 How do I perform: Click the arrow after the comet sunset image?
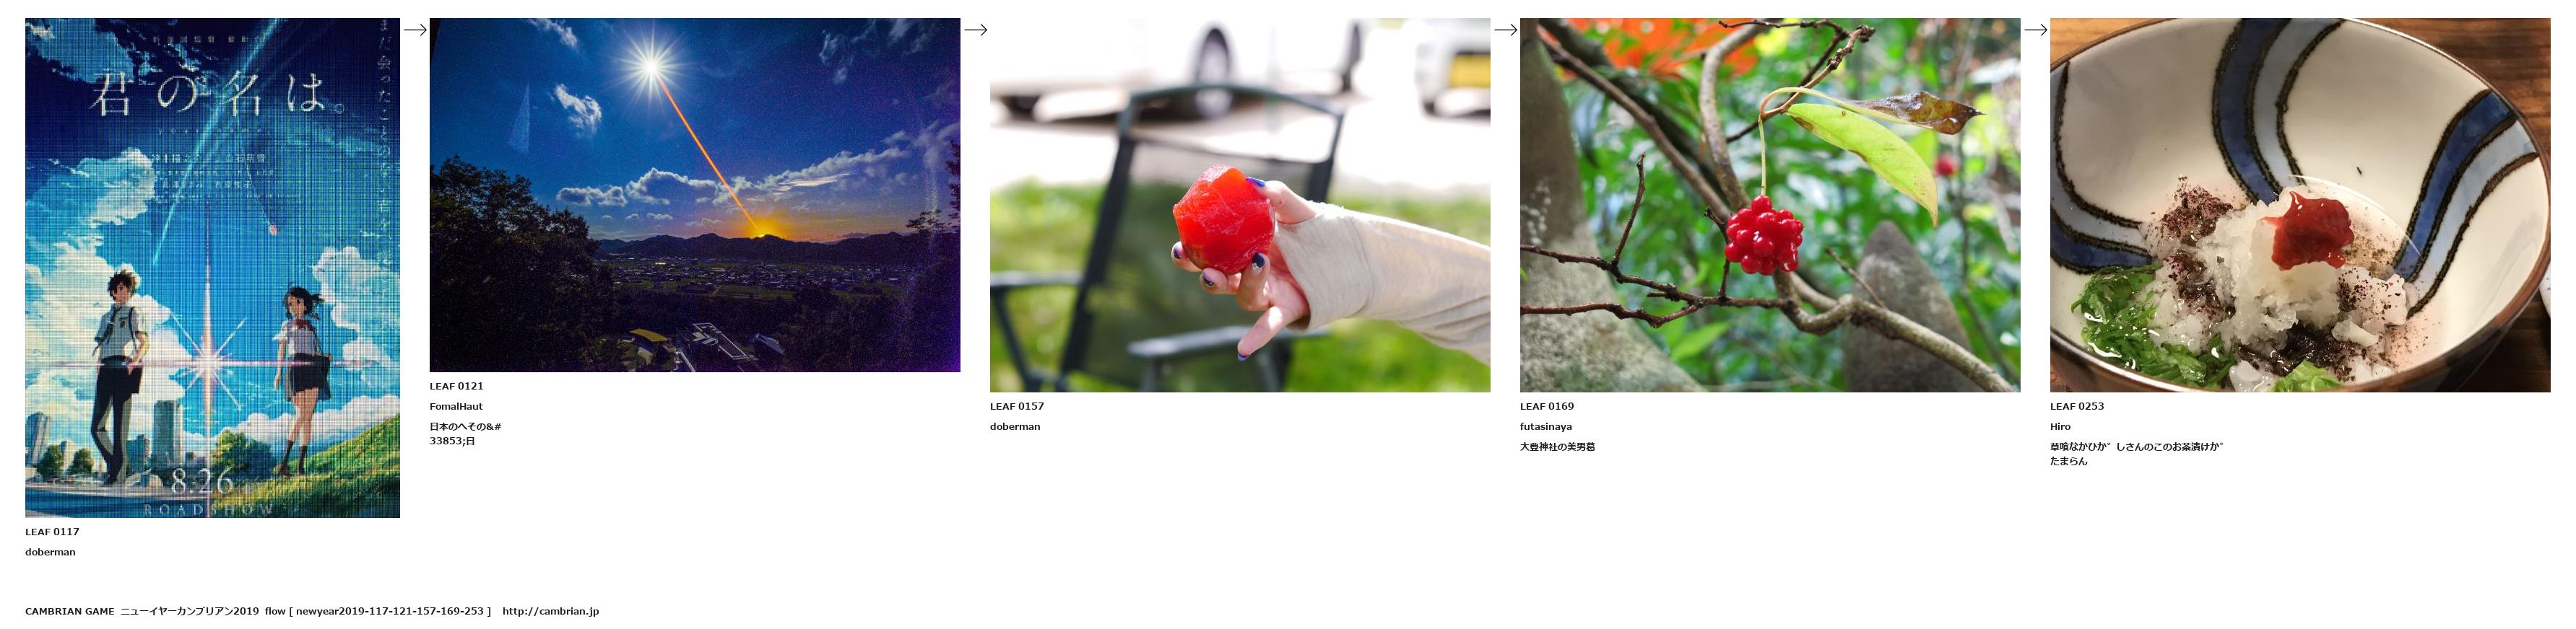(975, 30)
